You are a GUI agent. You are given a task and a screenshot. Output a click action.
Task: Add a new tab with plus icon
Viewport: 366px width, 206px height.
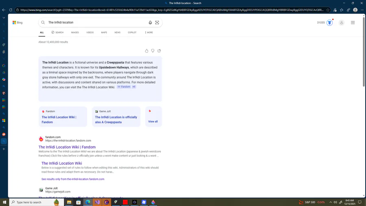click(4, 149)
